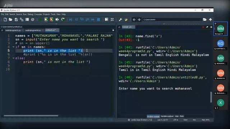Viewport: 230px width, 129px height.
Task: Switch to Variable explorer tab
Action: pos(167,116)
